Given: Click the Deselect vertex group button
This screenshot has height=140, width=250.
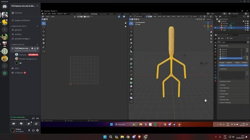Looking at the screenshot, I should coord(245,63).
